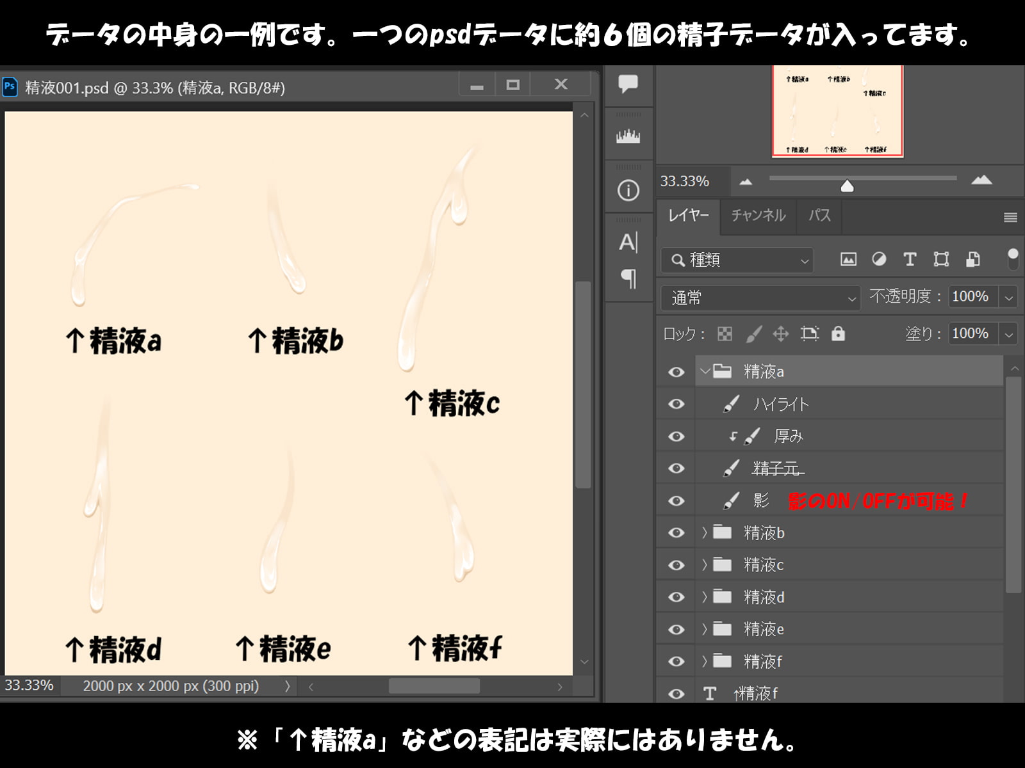Image resolution: width=1025 pixels, height=768 pixels.
Task: Filter layers by adjustment layer icon
Action: pyautogui.click(x=879, y=259)
